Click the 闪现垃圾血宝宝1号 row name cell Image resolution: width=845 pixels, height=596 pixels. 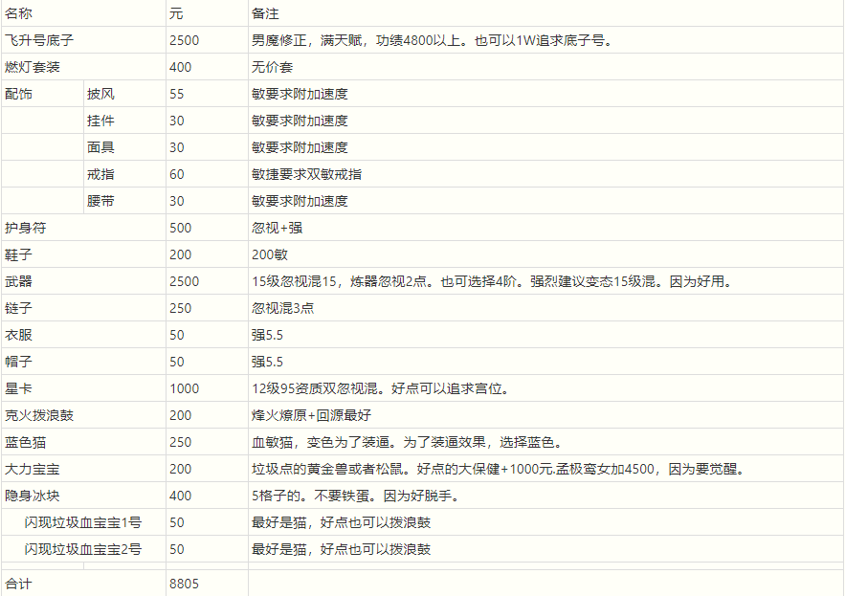[83, 523]
